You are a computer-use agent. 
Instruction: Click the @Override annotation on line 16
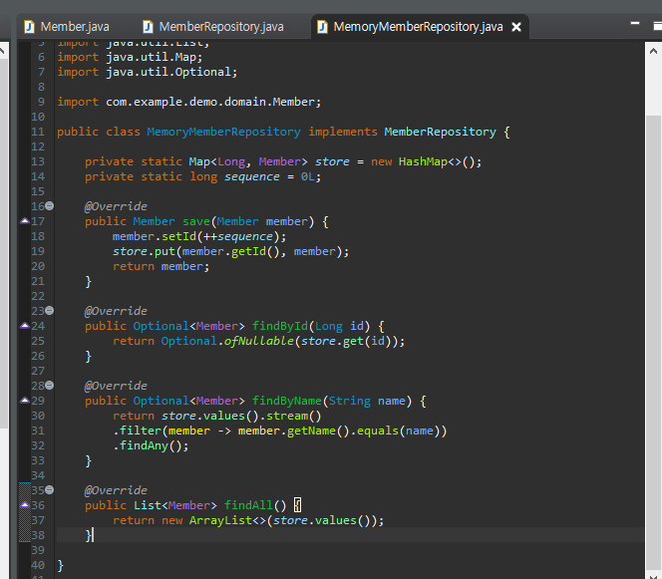[x=116, y=206]
